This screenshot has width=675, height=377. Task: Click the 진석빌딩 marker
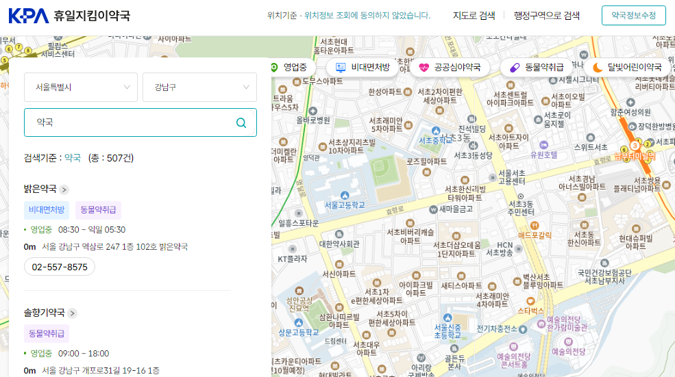471,119
